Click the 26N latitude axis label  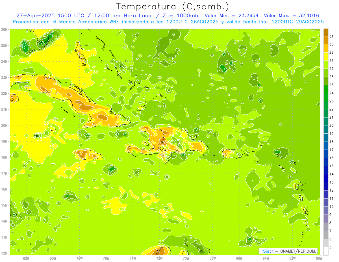[x=4, y=29]
